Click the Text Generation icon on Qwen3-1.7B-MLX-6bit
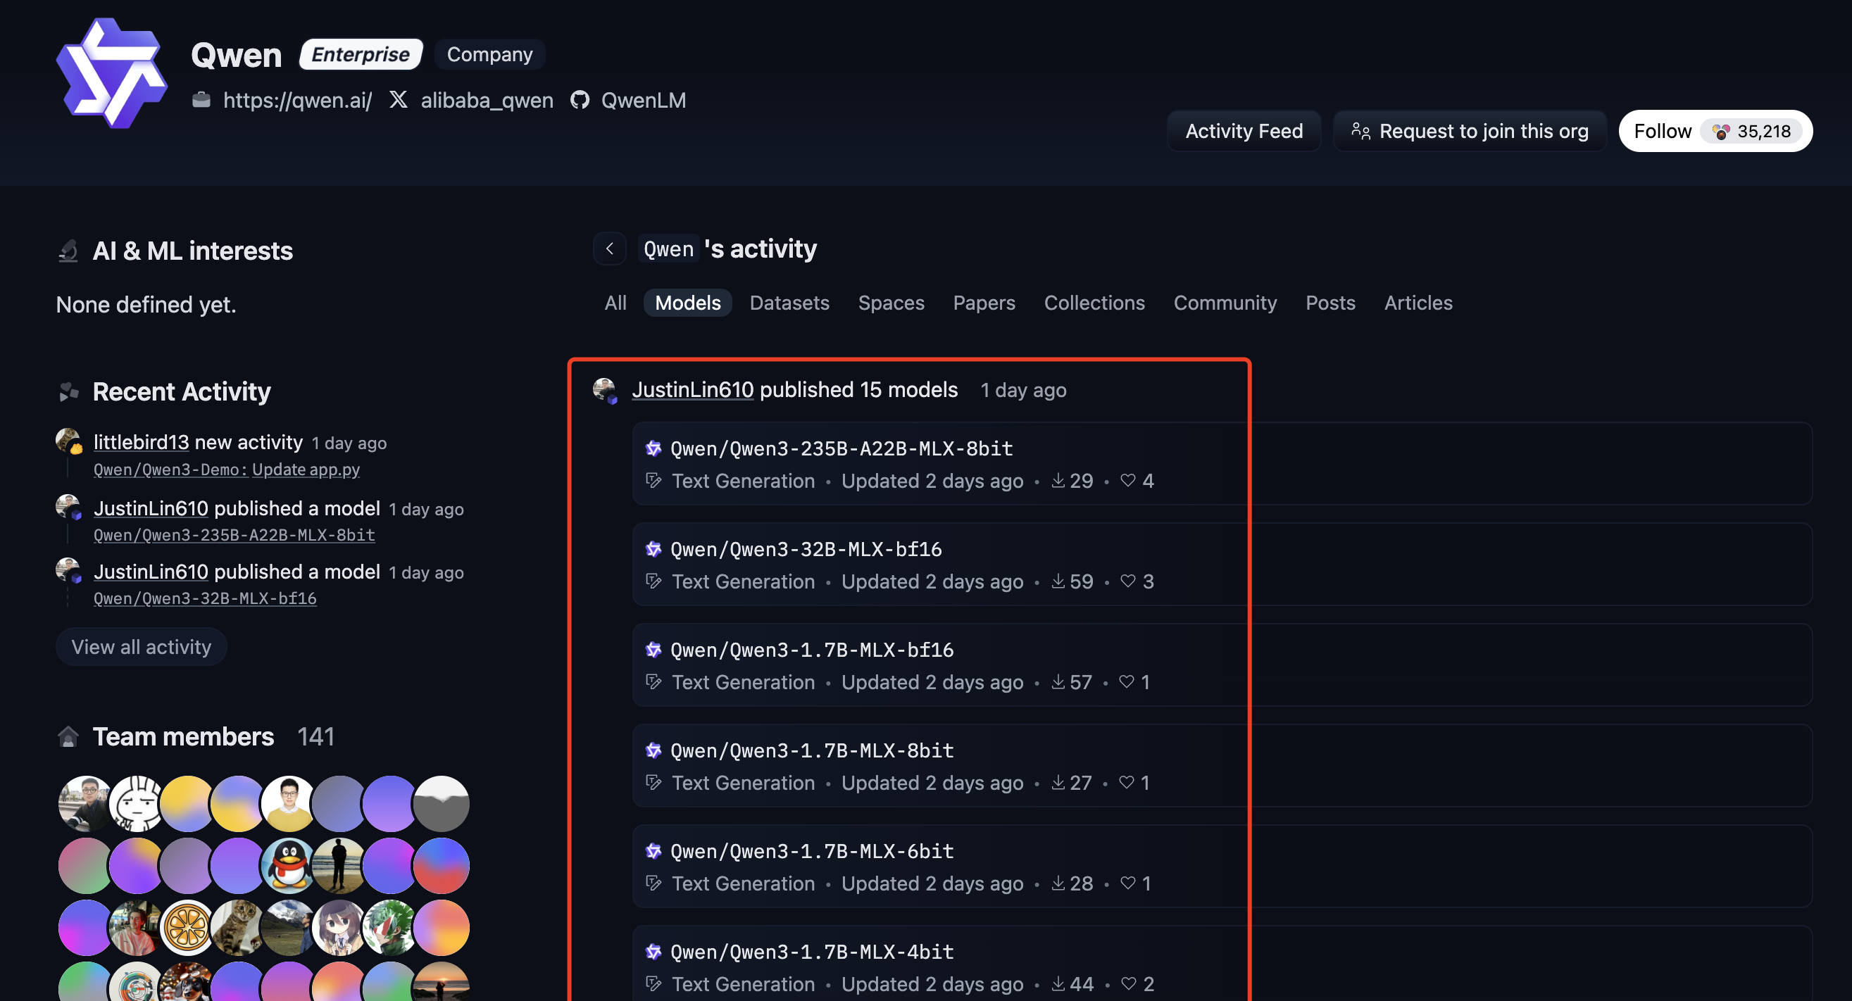The height and width of the screenshot is (1001, 1852). (x=653, y=883)
